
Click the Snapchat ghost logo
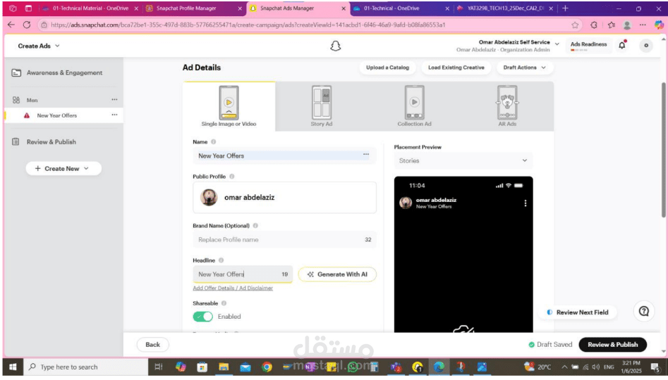(x=335, y=46)
